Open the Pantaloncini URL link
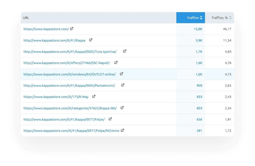The image size is (255, 166). (x=69, y=85)
